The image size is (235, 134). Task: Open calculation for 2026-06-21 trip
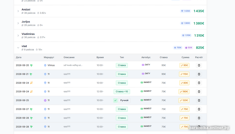[199, 74]
